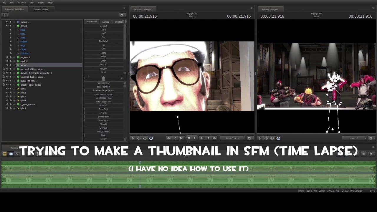Open the camera1 dropdown in Primary Viewport
This screenshot has width=377, height=212.
point(355,138)
